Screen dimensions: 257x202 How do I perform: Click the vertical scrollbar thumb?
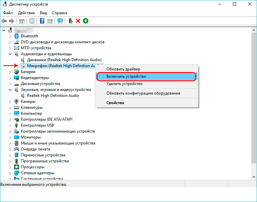[x=254, y=98]
